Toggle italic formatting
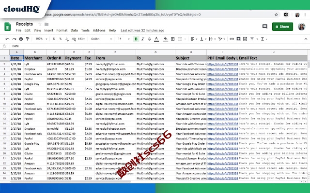The image size is (310, 193). (x=143, y=39)
